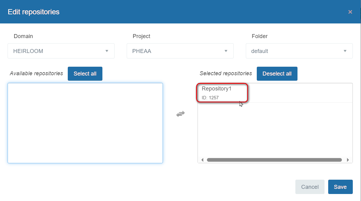Click the left arrow of the horizontal scrollbar
The width and height of the screenshot is (361, 201).
click(202, 160)
